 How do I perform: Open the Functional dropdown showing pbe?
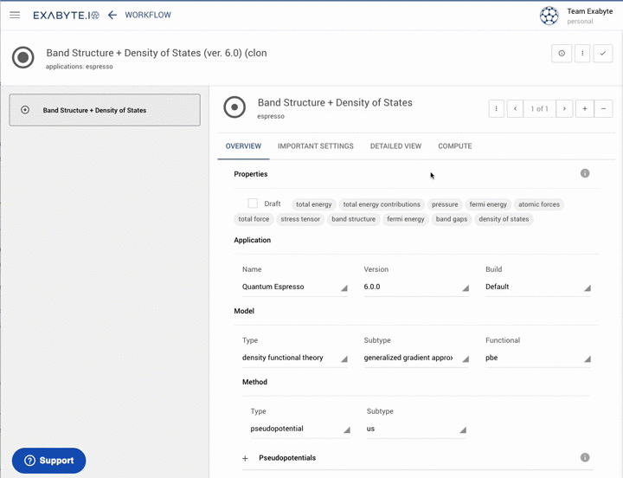click(537, 358)
